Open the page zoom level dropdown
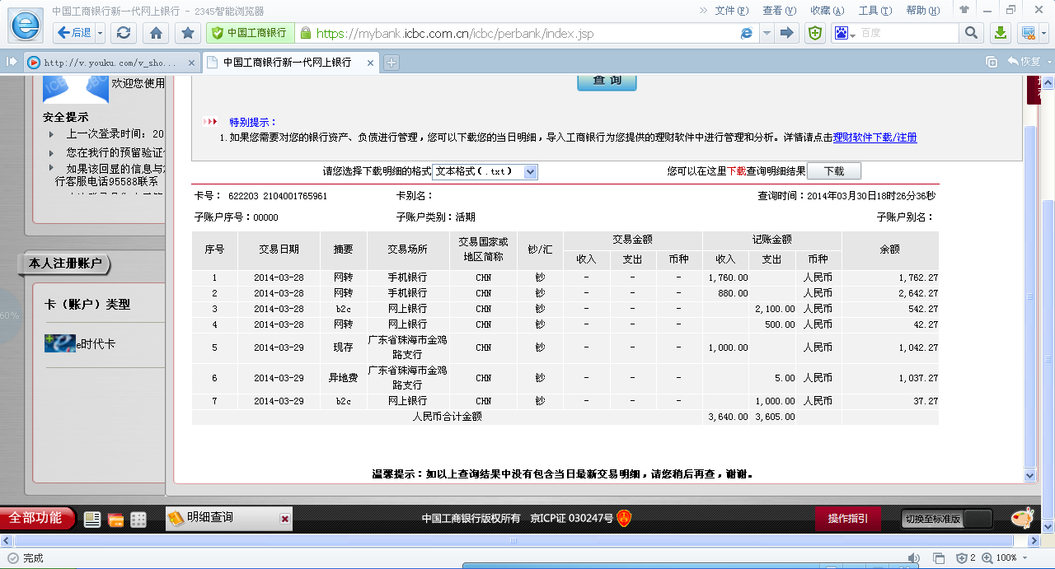Screen dimensions: 1055x569 click(1025, 557)
